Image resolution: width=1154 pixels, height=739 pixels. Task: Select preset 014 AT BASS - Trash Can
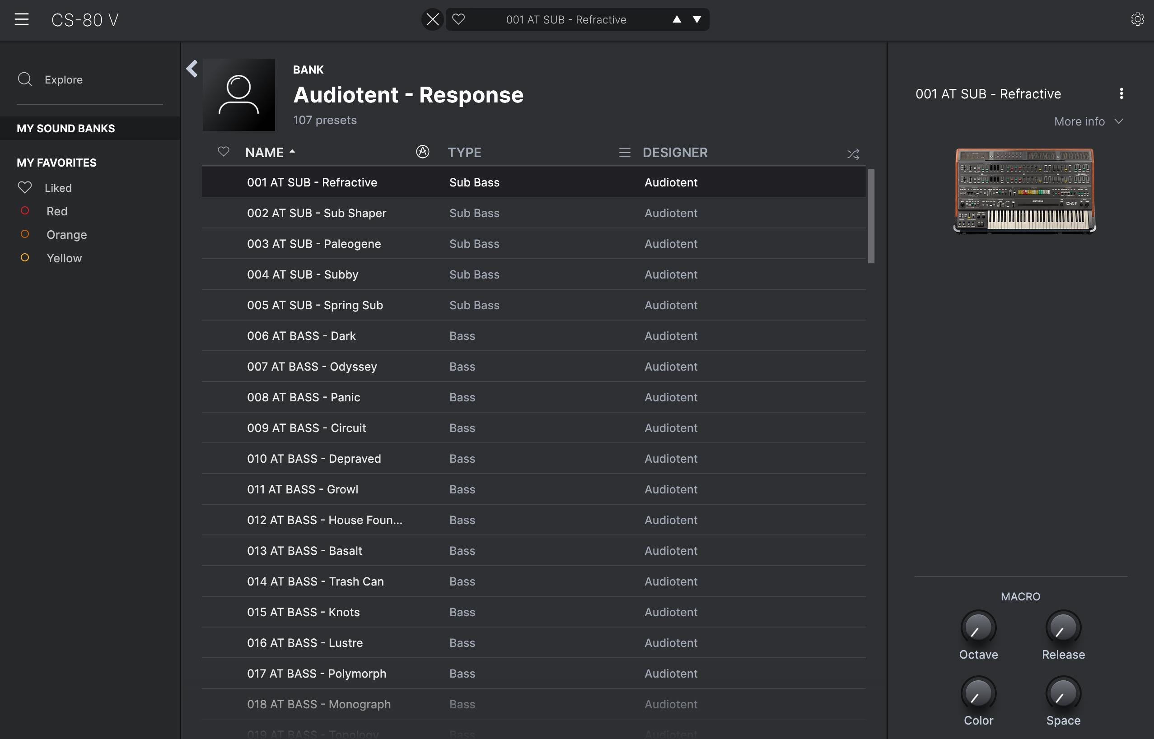534,581
